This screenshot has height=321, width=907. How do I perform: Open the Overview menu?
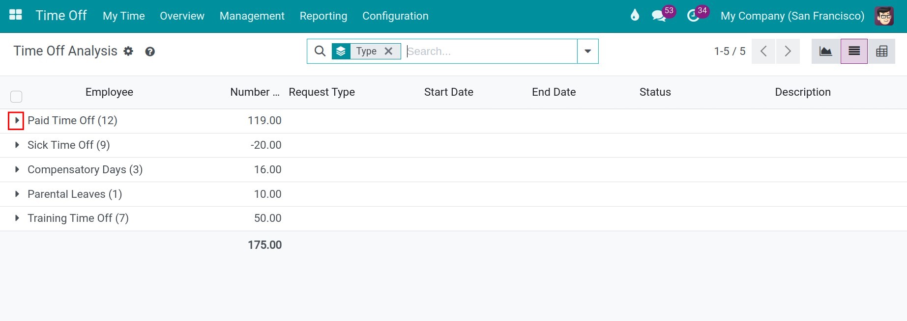click(x=182, y=16)
